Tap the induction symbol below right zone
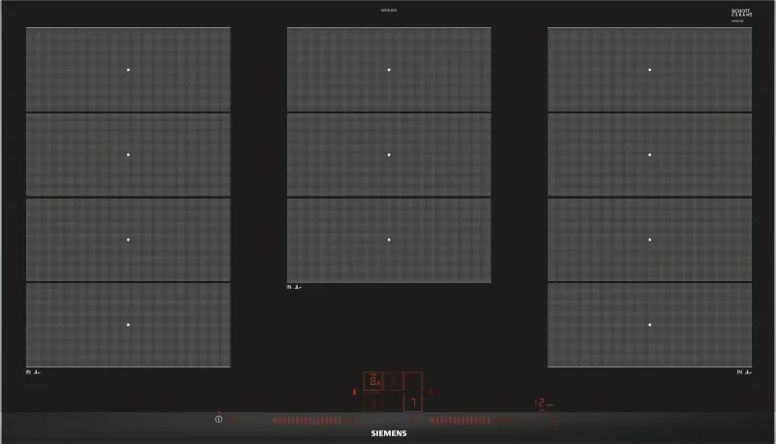Viewport: 776px width, 444px height. (744, 372)
